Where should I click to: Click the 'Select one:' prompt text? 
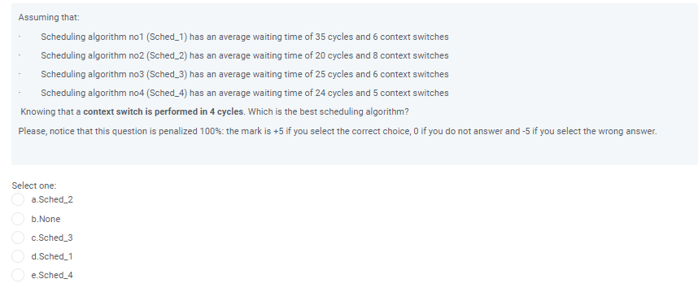tap(34, 185)
